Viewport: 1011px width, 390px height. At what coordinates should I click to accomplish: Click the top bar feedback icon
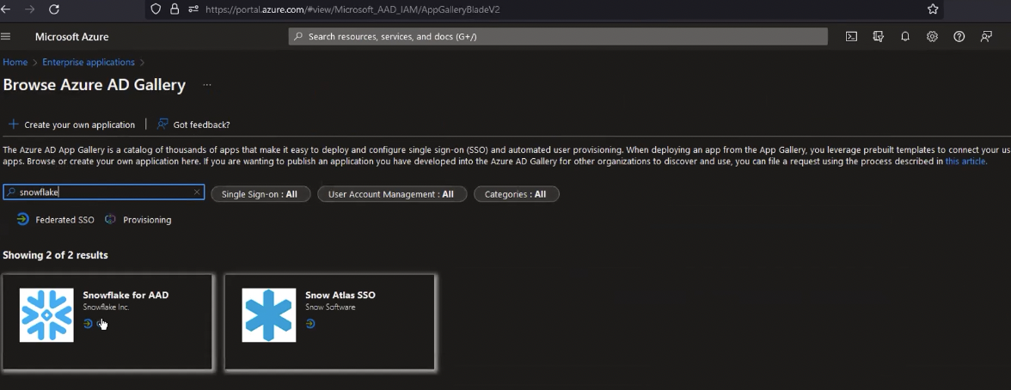pyautogui.click(x=986, y=37)
